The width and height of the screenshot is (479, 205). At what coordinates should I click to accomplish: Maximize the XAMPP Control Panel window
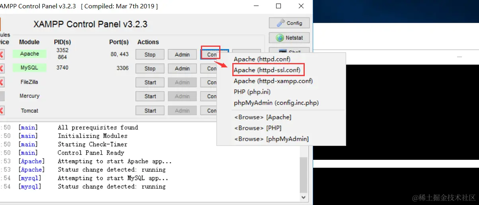[x=278, y=6]
